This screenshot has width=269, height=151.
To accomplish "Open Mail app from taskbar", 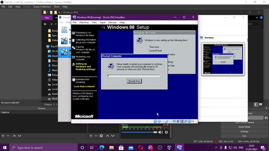I will tap(131, 148).
